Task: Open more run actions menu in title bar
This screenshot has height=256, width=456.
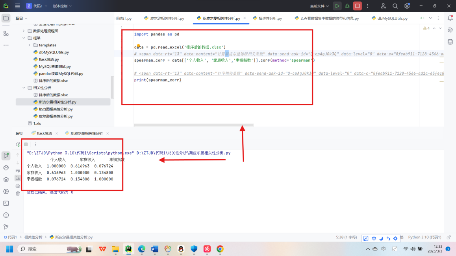Action: pos(367,6)
